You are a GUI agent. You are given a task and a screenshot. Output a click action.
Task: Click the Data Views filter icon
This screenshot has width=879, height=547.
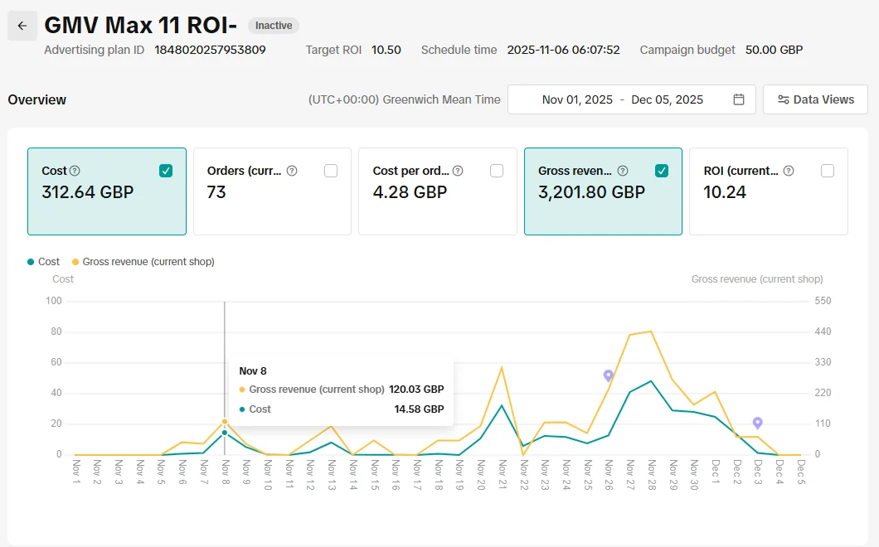[783, 99]
